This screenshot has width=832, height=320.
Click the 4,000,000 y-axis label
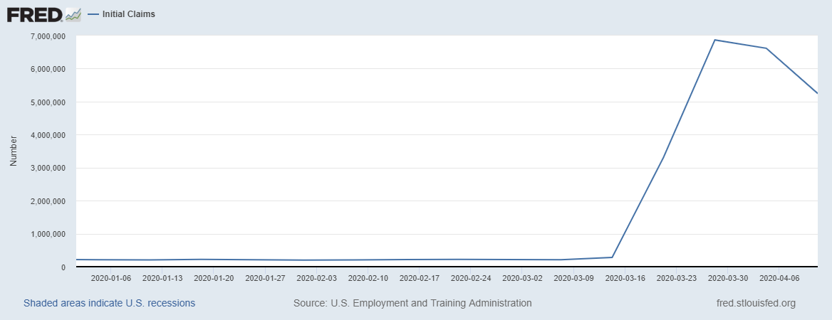[48, 135]
